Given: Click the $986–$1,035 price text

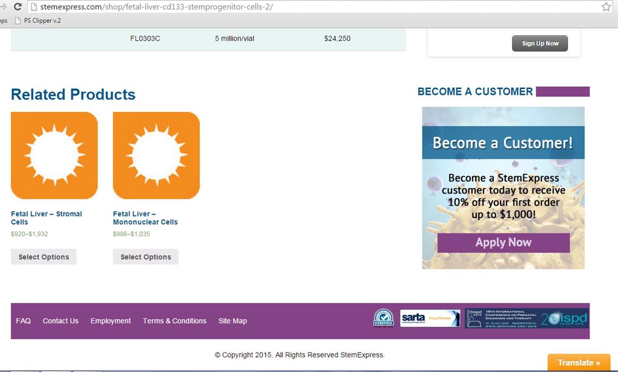Looking at the screenshot, I should click(x=131, y=234).
